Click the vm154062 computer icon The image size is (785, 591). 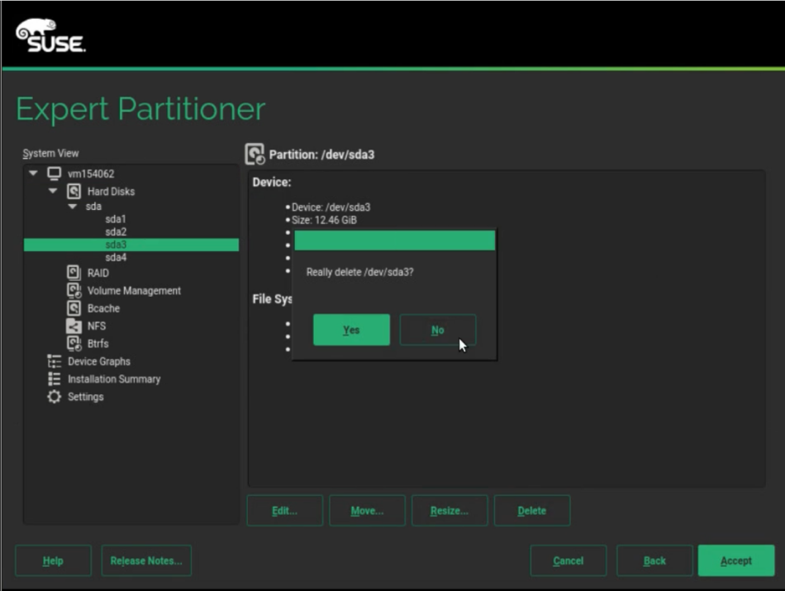tap(55, 174)
